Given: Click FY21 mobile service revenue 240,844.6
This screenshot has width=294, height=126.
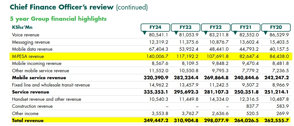Looking at the screenshot, I should 246,78.
